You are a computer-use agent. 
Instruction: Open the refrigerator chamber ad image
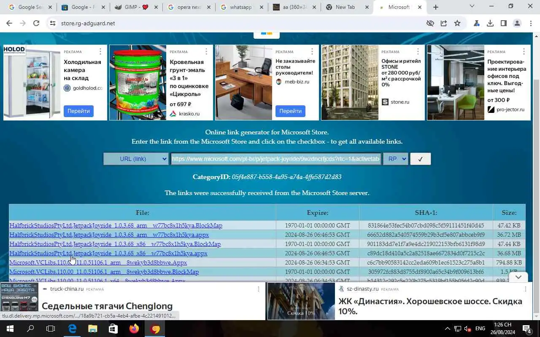pos(32,83)
